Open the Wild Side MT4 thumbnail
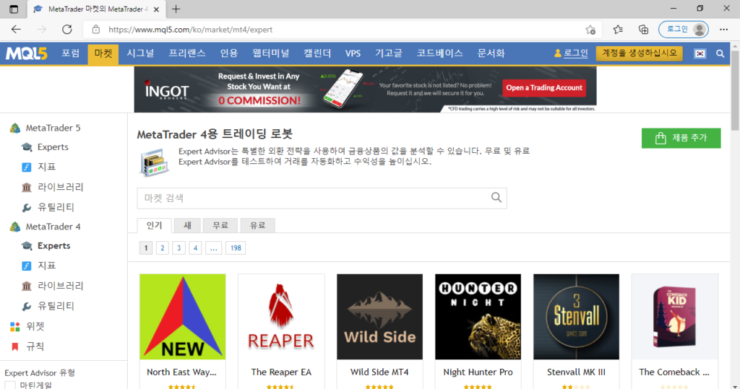The height and width of the screenshot is (389, 740). (x=379, y=317)
